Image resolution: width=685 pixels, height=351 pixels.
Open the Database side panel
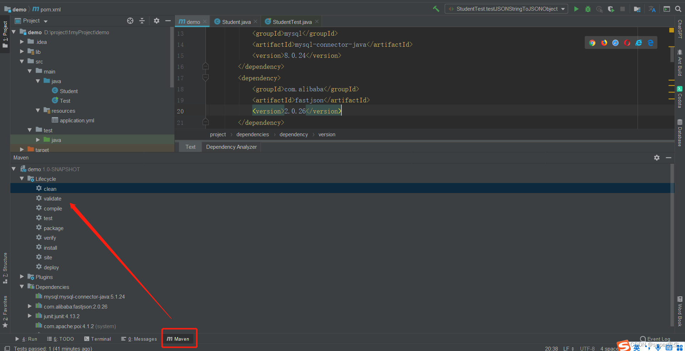(x=680, y=133)
